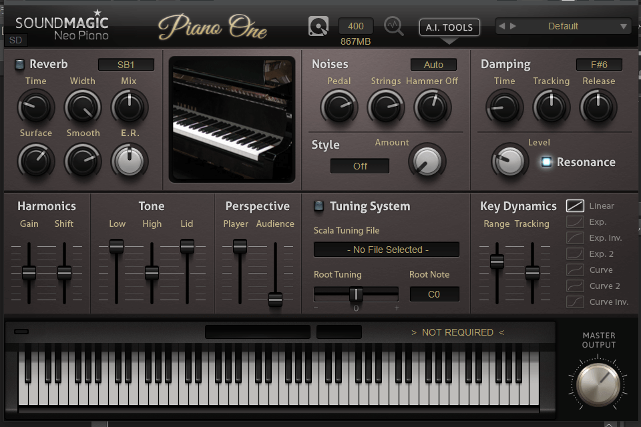
Task: Select the Curve Inv. velocity icon
Action: point(575,302)
